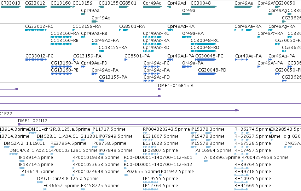Open transcript CG33012-RC
The width and height of the screenshot is (301, 191).
click(39, 26)
